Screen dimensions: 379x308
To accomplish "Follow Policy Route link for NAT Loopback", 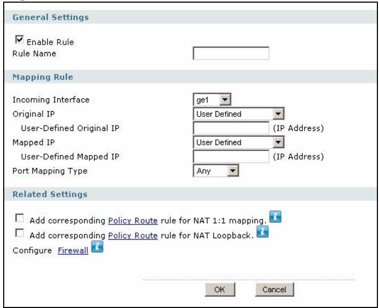I will pyautogui.click(x=133, y=236).
